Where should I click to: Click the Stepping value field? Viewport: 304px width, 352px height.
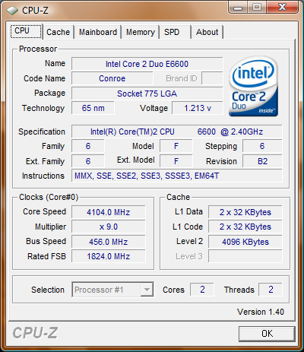[262, 146]
